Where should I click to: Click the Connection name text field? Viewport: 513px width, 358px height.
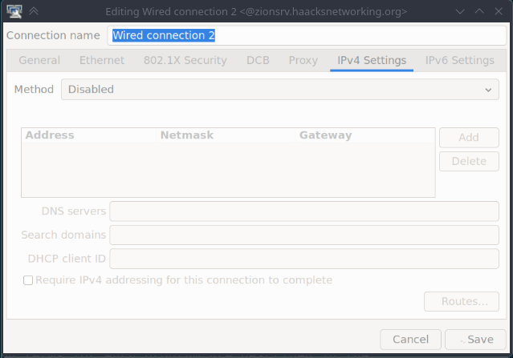307,35
